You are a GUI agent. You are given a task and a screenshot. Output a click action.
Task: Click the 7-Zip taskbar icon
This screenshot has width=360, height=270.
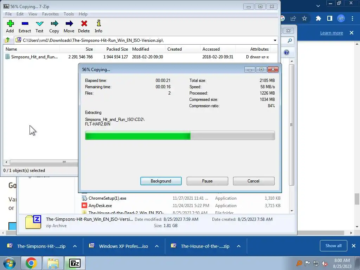click(x=75, y=263)
